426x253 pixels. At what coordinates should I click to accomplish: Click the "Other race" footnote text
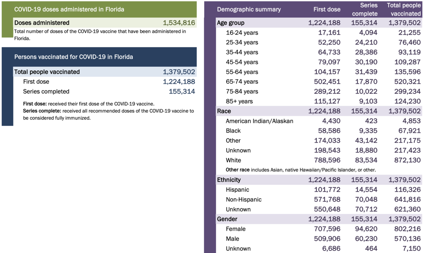[x=301, y=170]
